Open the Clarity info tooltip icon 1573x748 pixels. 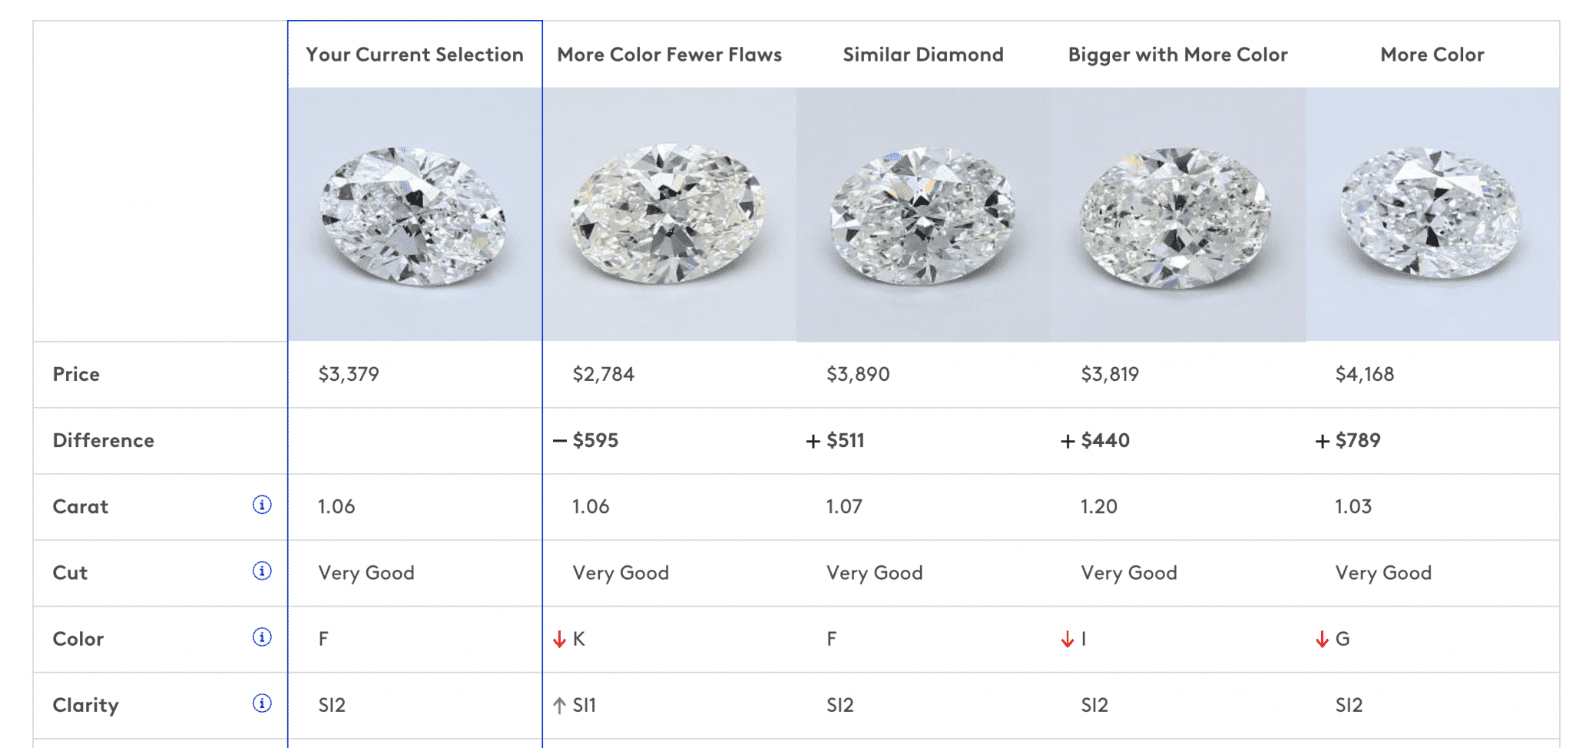[x=260, y=704]
